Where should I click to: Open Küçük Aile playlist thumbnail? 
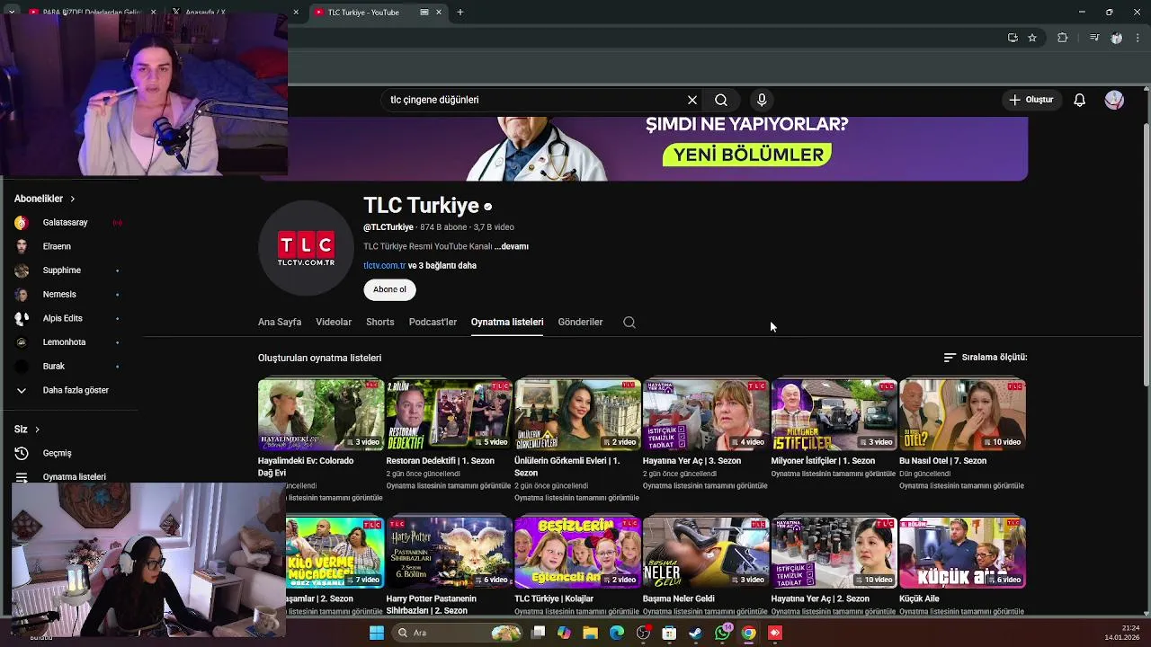tap(962, 553)
